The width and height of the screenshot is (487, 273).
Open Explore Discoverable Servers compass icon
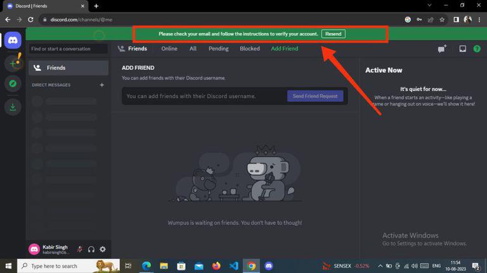click(x=13, y=84)
